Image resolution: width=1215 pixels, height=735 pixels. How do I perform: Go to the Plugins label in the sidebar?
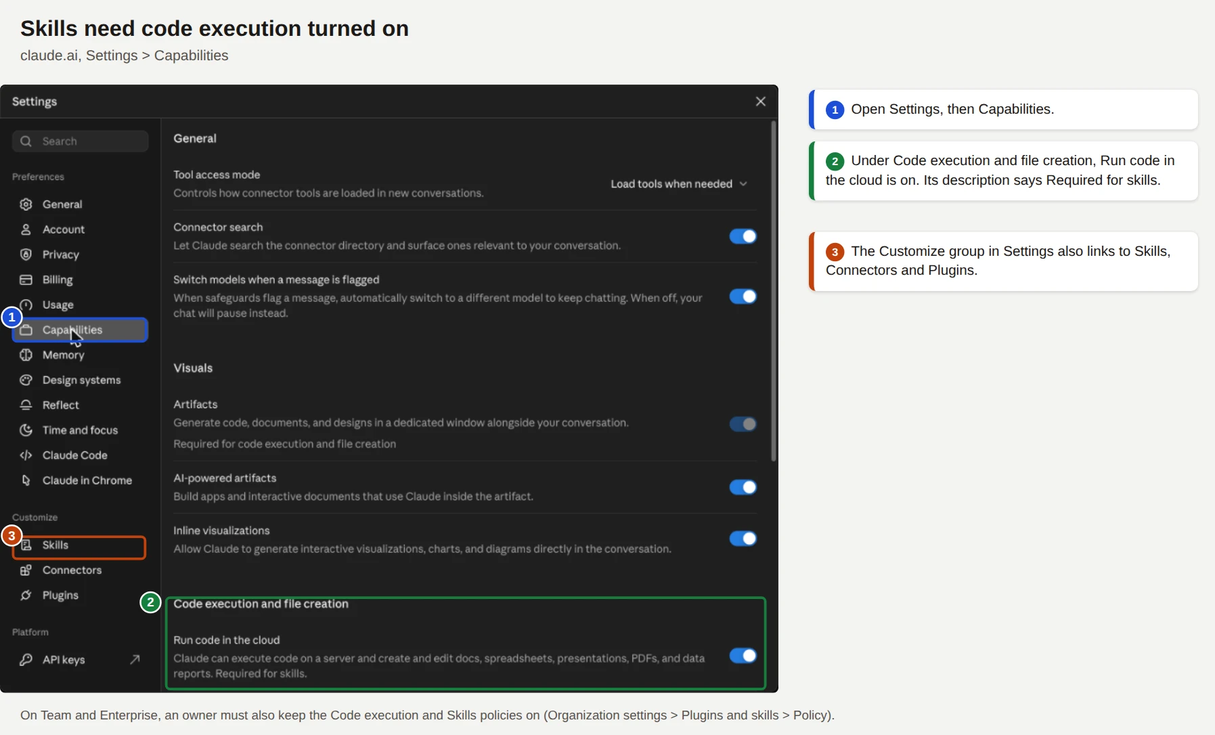tap(60, 595)
